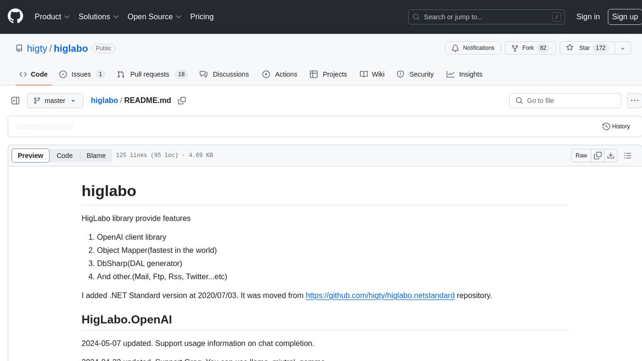Switch to the Code view
This screenshot has width=642, height=361.
click(x=65, y=155)
